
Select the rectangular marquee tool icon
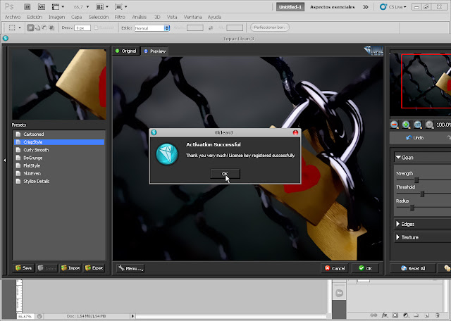[12, 27]
